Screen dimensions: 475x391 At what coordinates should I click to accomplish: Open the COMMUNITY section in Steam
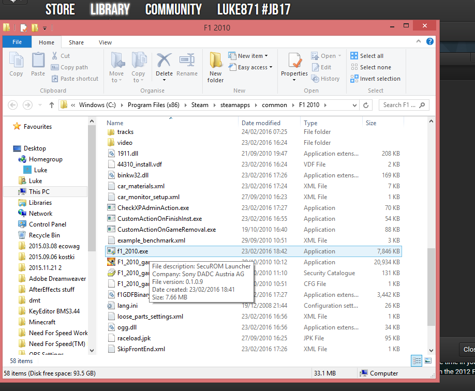(173, 9)
